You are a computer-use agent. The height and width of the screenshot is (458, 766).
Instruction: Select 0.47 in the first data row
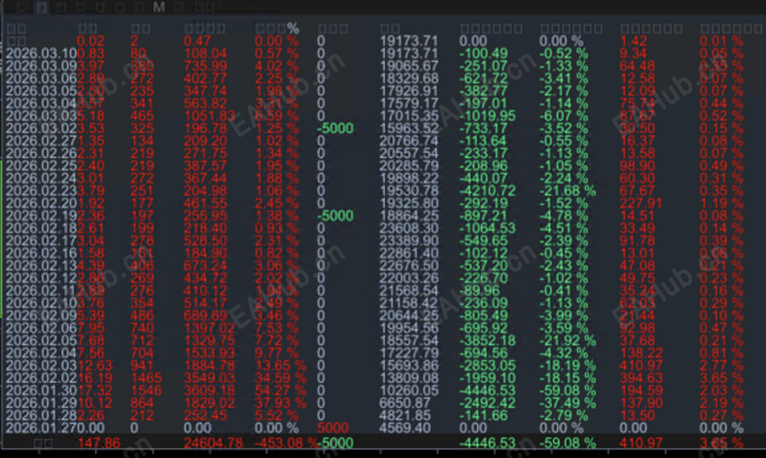[x=197, y=41]
